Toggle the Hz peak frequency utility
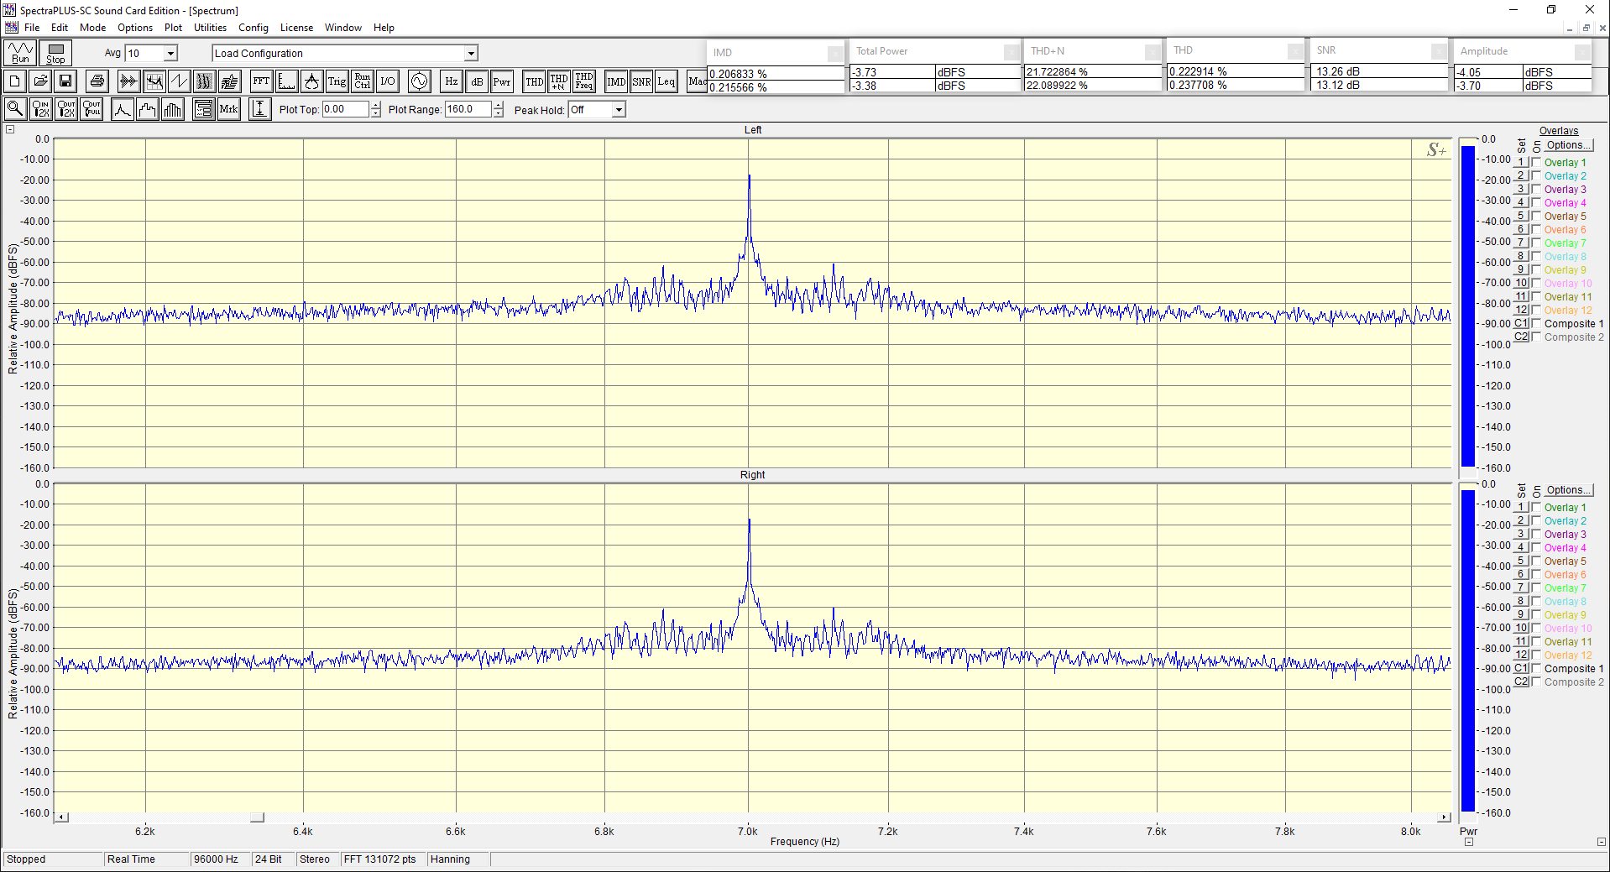Screen dimensions: 1610x872 452,81
